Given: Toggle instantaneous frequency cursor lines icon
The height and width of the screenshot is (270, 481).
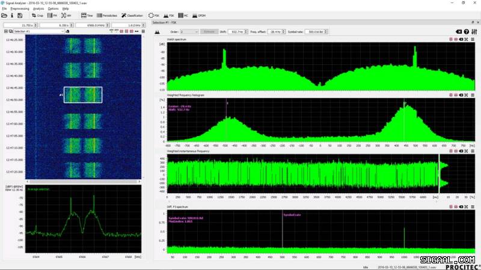Looking at the screenshot, I should pos(450,151).
